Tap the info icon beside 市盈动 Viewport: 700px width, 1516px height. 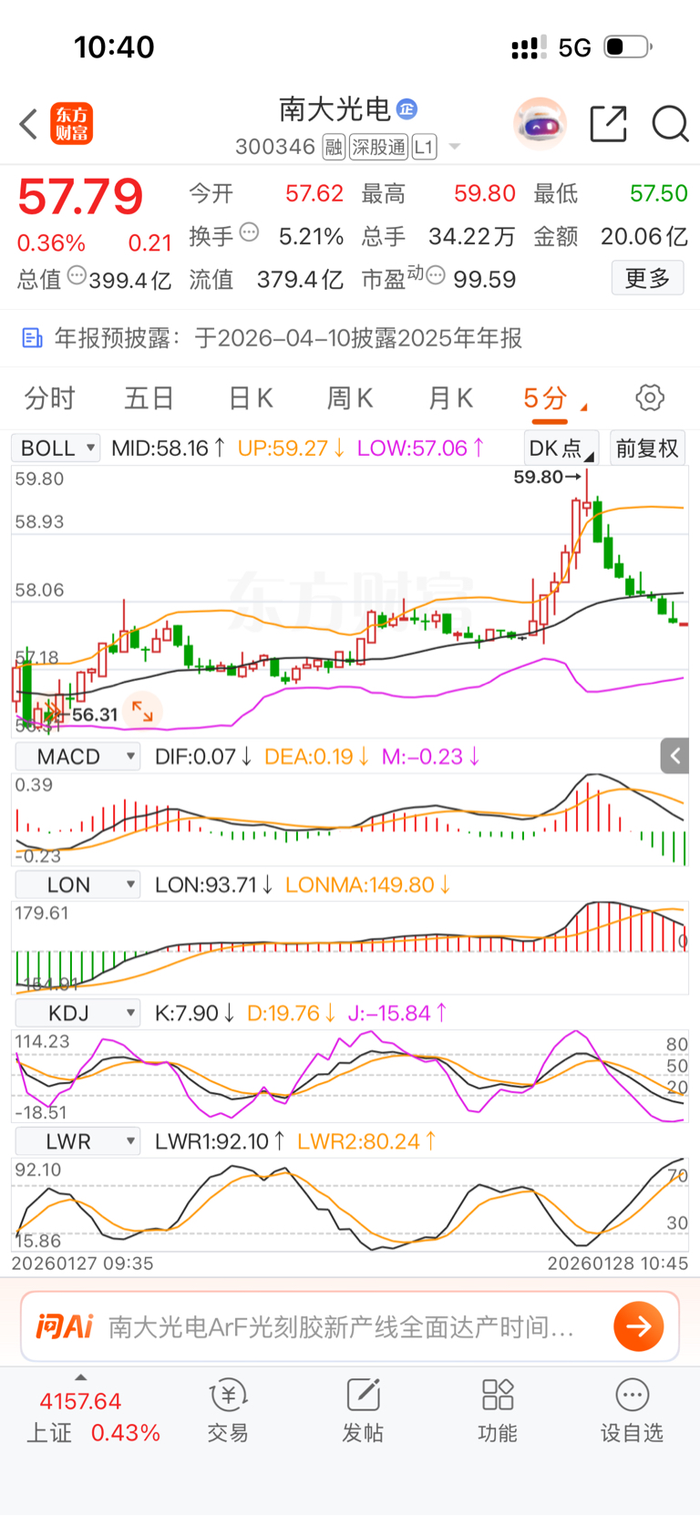[436, 275]
